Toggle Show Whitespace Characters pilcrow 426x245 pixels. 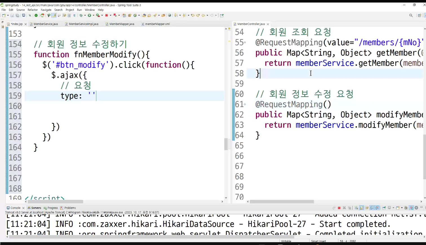(74, 16)
